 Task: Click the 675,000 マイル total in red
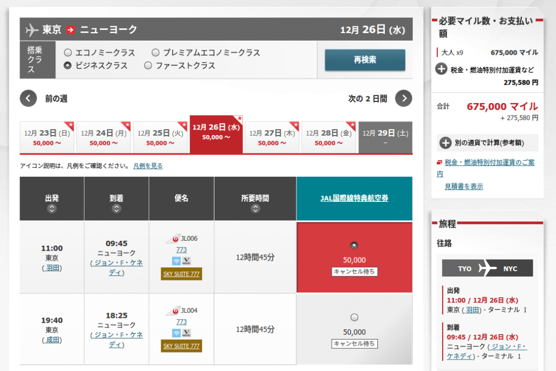click(x=502, y=106)
